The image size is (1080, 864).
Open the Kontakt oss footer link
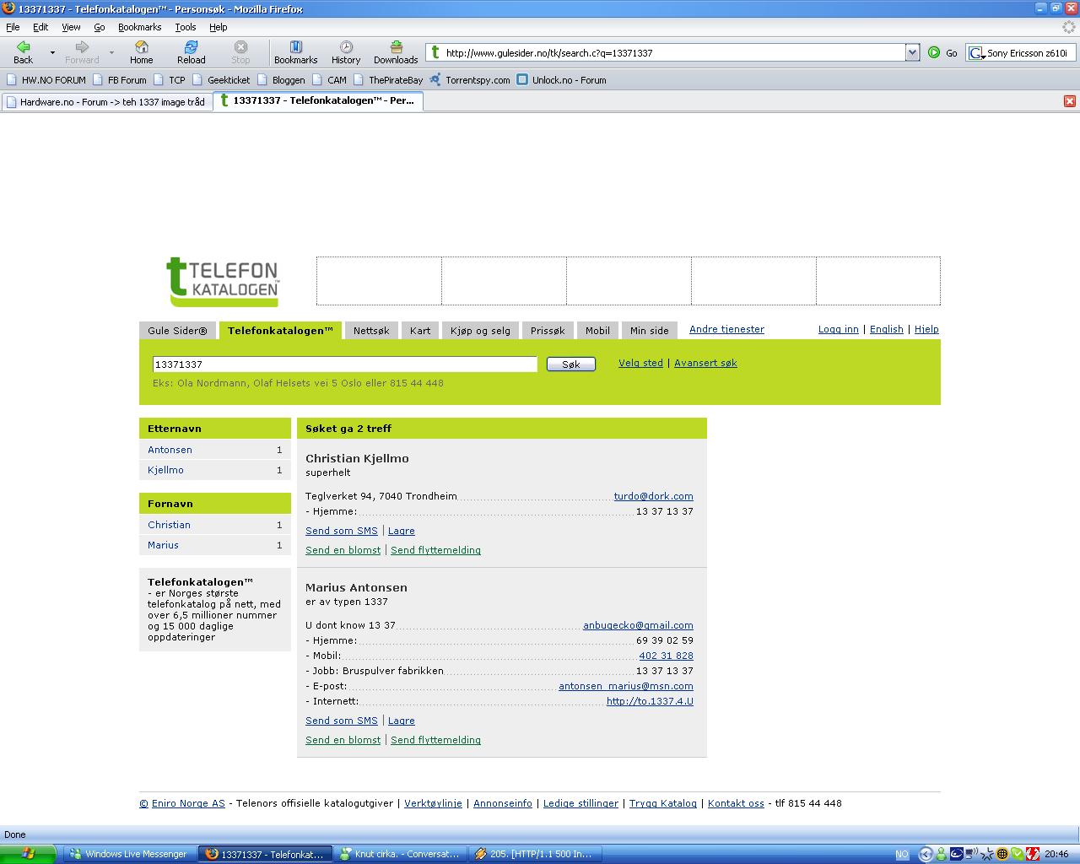pos(736,803)
